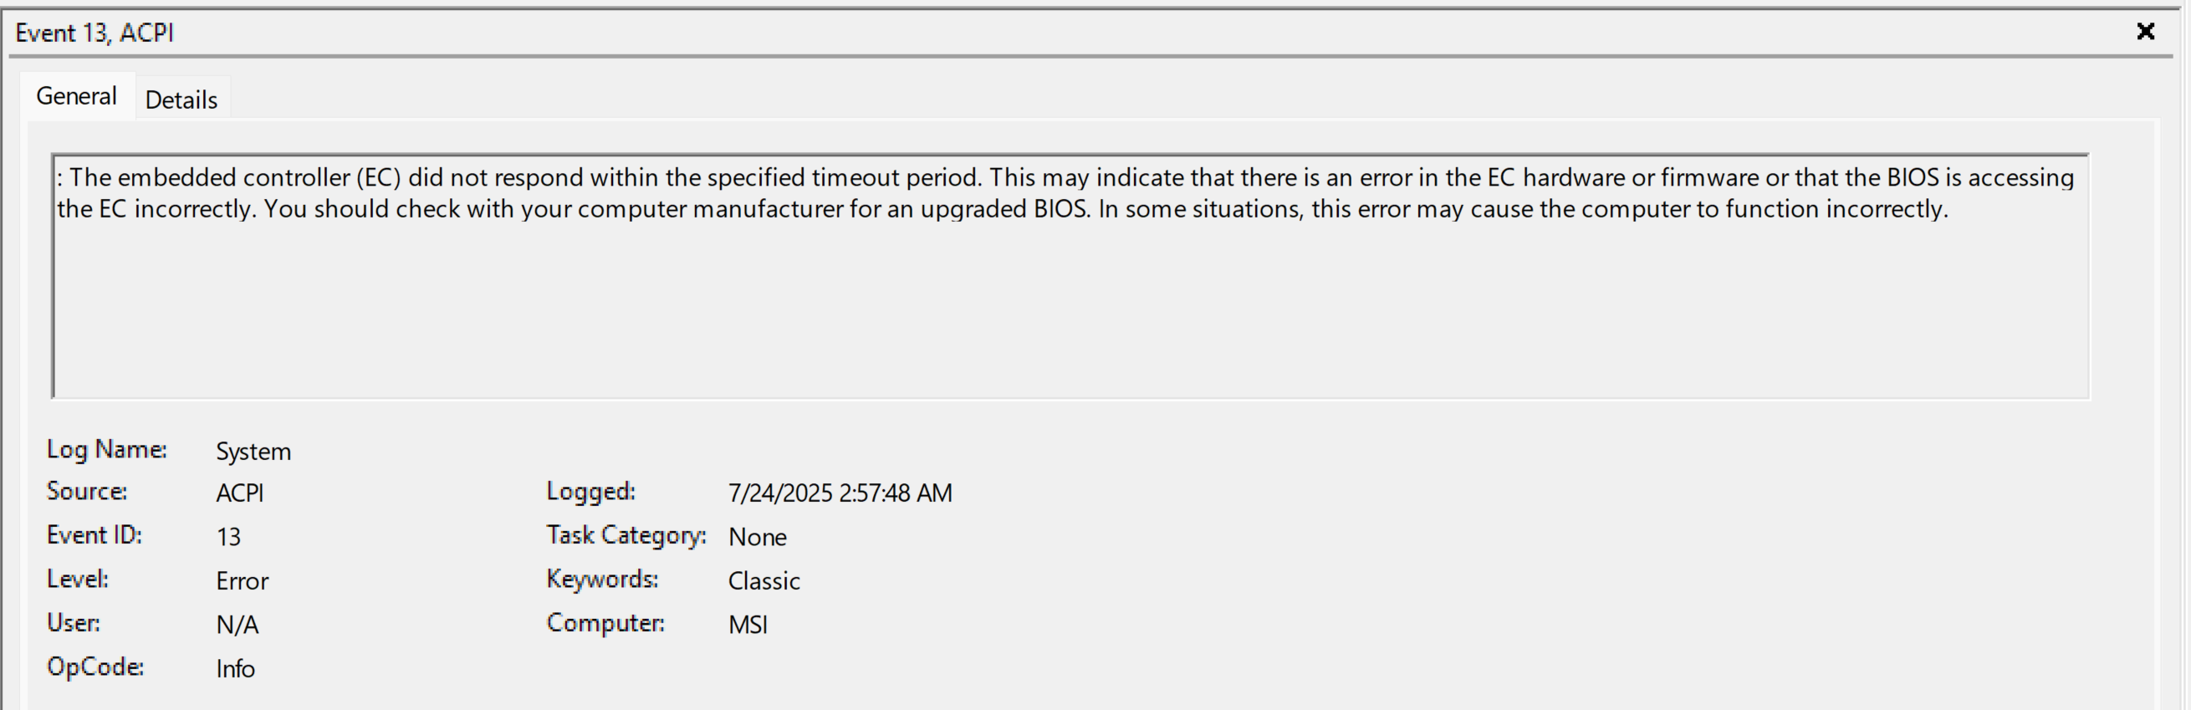
Task: Click the Logged timestamp 7/24/2025 2:57:48 AM
Action: [840, 493]
